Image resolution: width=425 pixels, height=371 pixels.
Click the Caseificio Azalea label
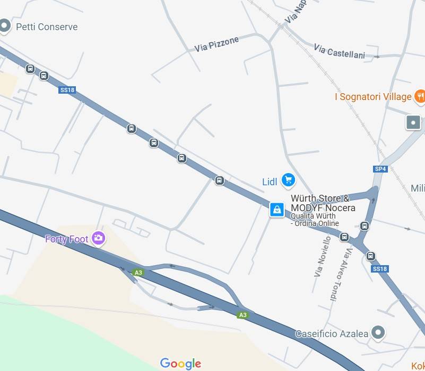(x=332, y=333)
